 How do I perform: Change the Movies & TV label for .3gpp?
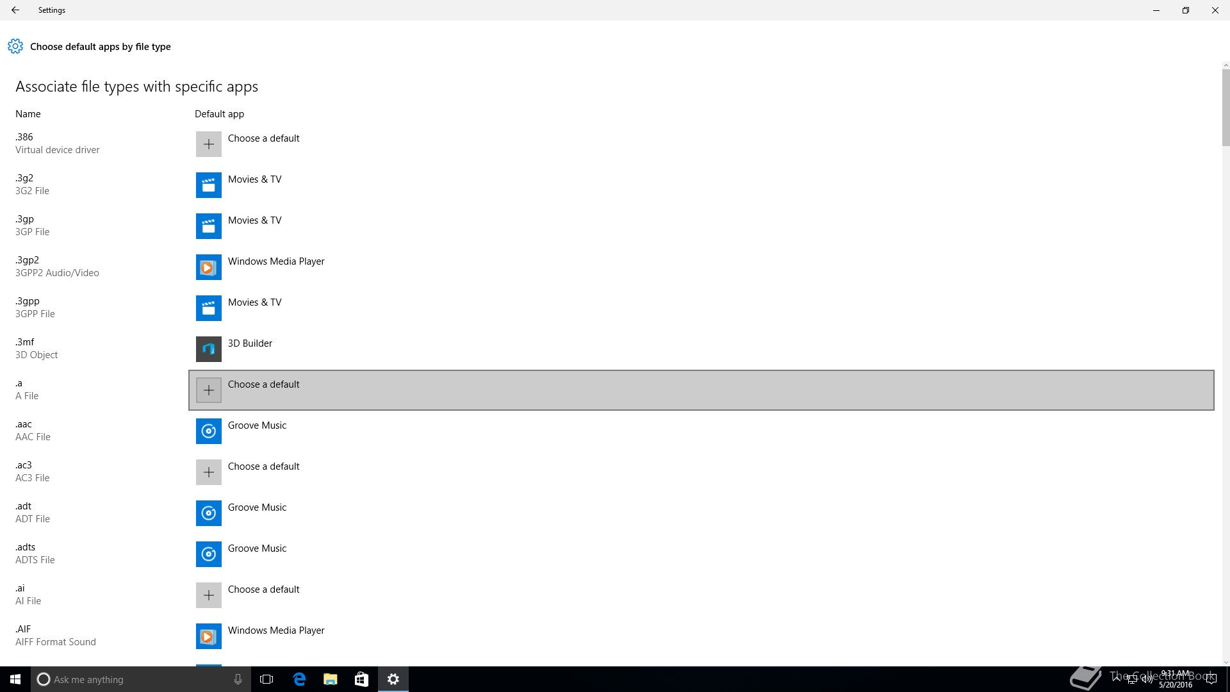(254, 302)
